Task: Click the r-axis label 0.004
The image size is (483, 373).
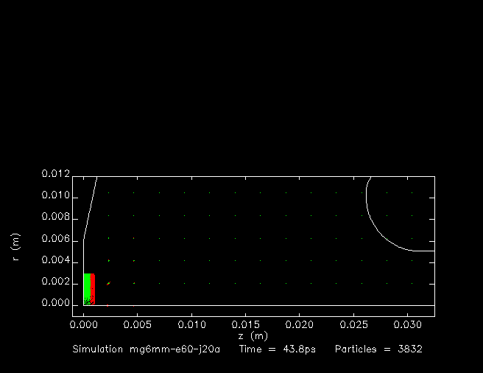Action: tap(56, 260)
